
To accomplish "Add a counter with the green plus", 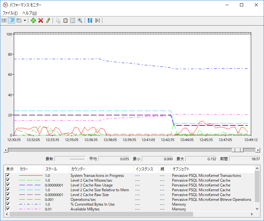I will [x=33, y=20].
